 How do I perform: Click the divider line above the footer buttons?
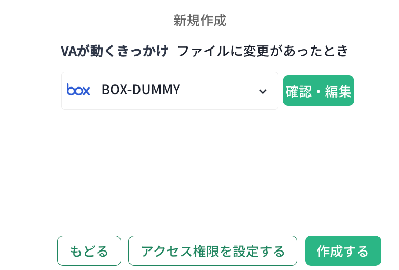200,220
